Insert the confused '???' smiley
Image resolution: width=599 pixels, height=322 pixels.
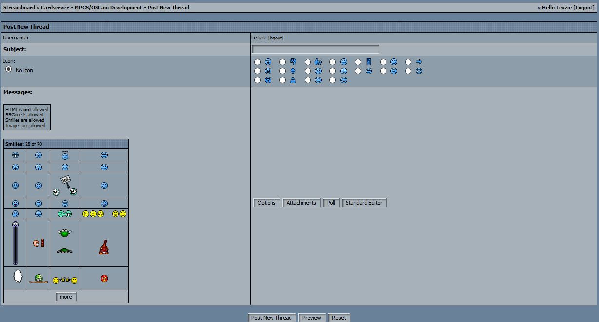[x=65, y=155]
